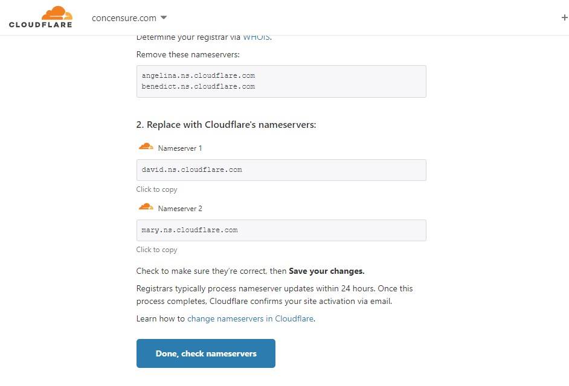This screenshot has height=386, width=569.
Task: Click the caret arrow beside concensure.com
Action: [164, 18]
